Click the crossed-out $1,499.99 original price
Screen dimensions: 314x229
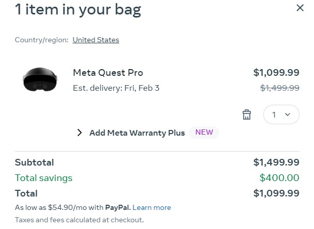279,88
